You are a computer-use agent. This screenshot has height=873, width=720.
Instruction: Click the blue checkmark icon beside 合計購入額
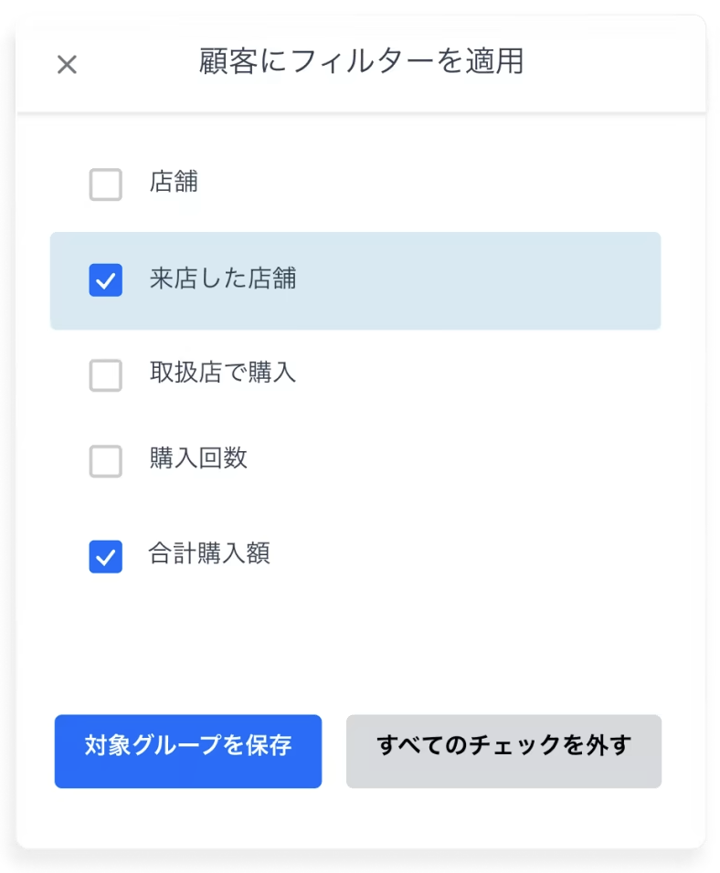pyautogui.click(x=105, y=556)
